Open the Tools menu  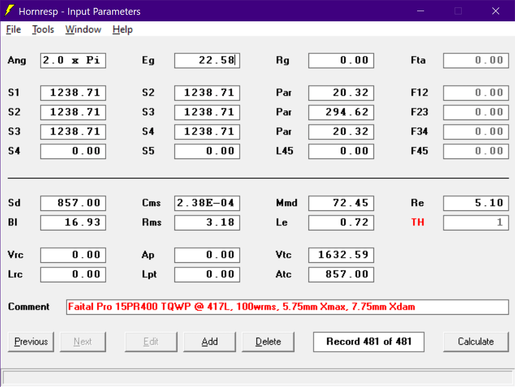coord(43,30)
